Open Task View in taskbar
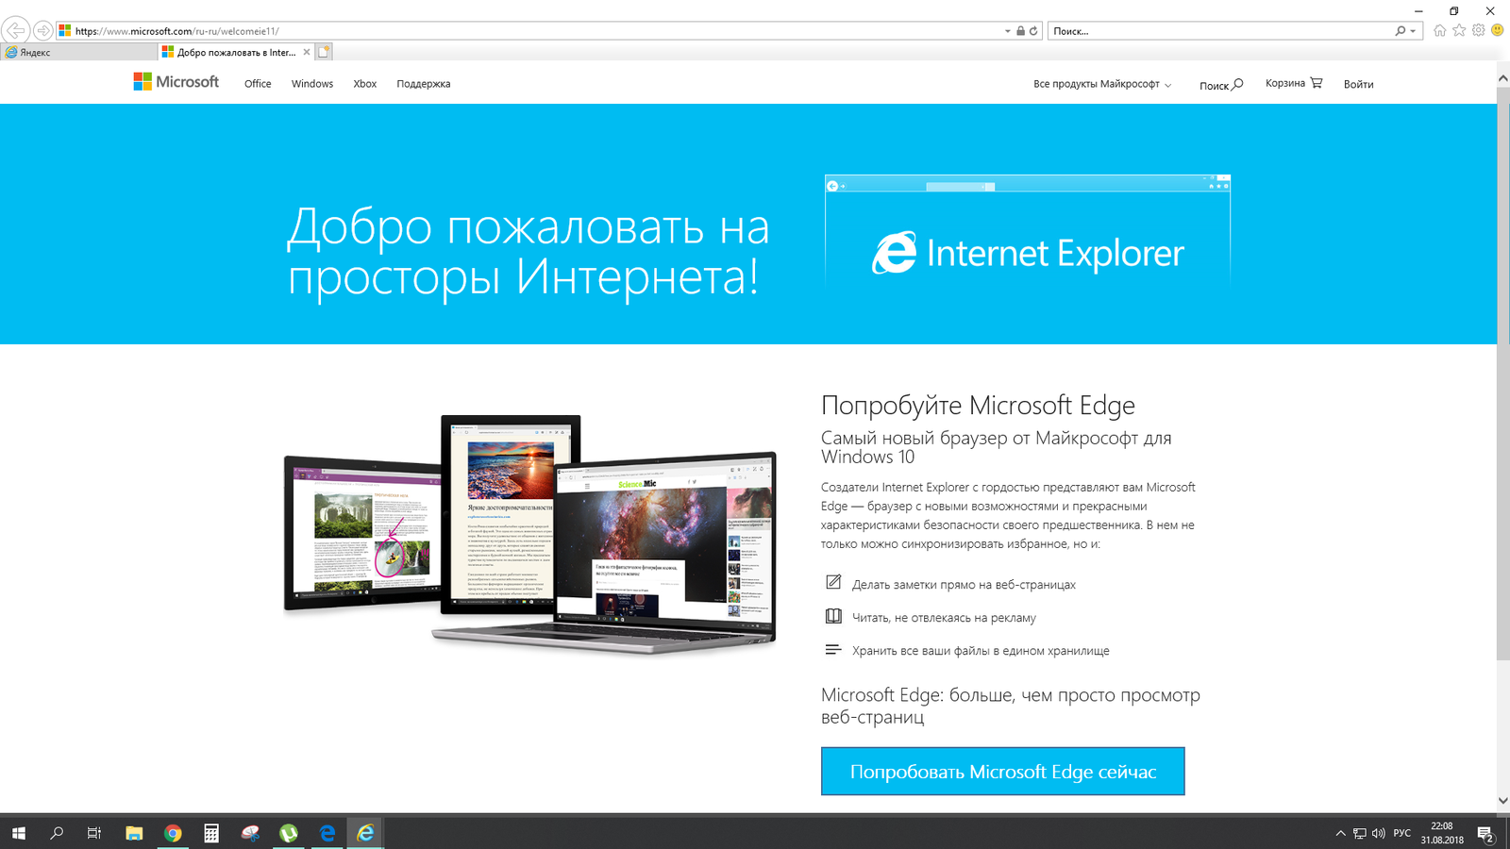The image size is (1510, 849). [x=94, y=833]
